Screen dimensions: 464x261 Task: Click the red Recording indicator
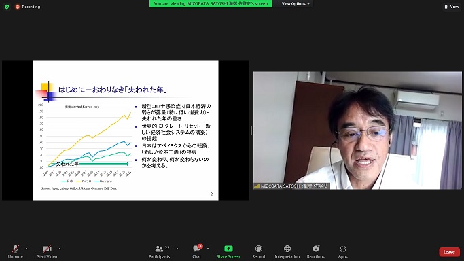coord(28,7)
